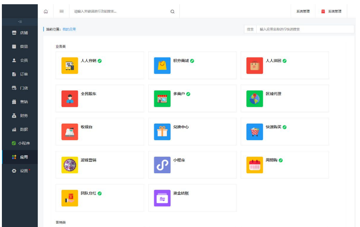Click the 全民股东 title text

pos(88,94)
